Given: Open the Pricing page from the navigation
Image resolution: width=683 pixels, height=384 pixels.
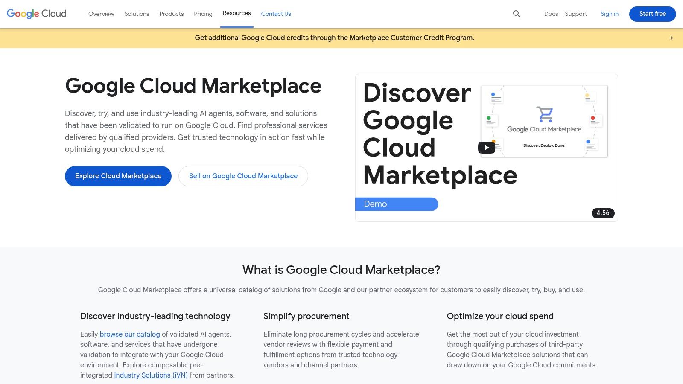Looking at the screenshot, I should tap(203, 14).
